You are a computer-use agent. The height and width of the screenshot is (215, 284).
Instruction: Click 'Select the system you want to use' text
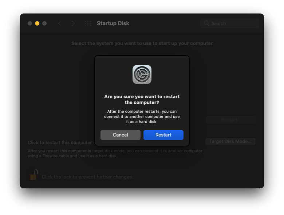[x=142, y=43]
